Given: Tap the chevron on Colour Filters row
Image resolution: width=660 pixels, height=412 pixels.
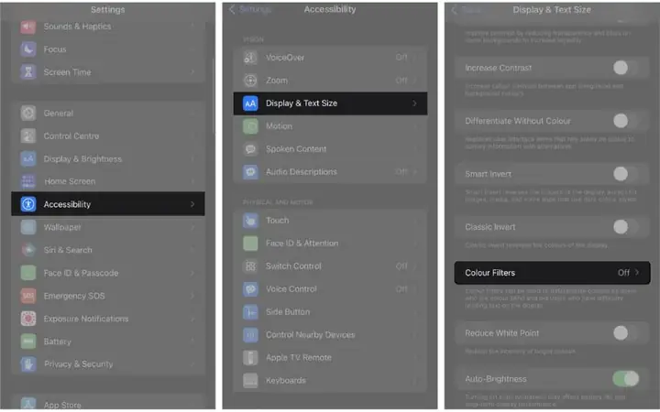Looking at the screenshot, I should [x=637, y=273].
